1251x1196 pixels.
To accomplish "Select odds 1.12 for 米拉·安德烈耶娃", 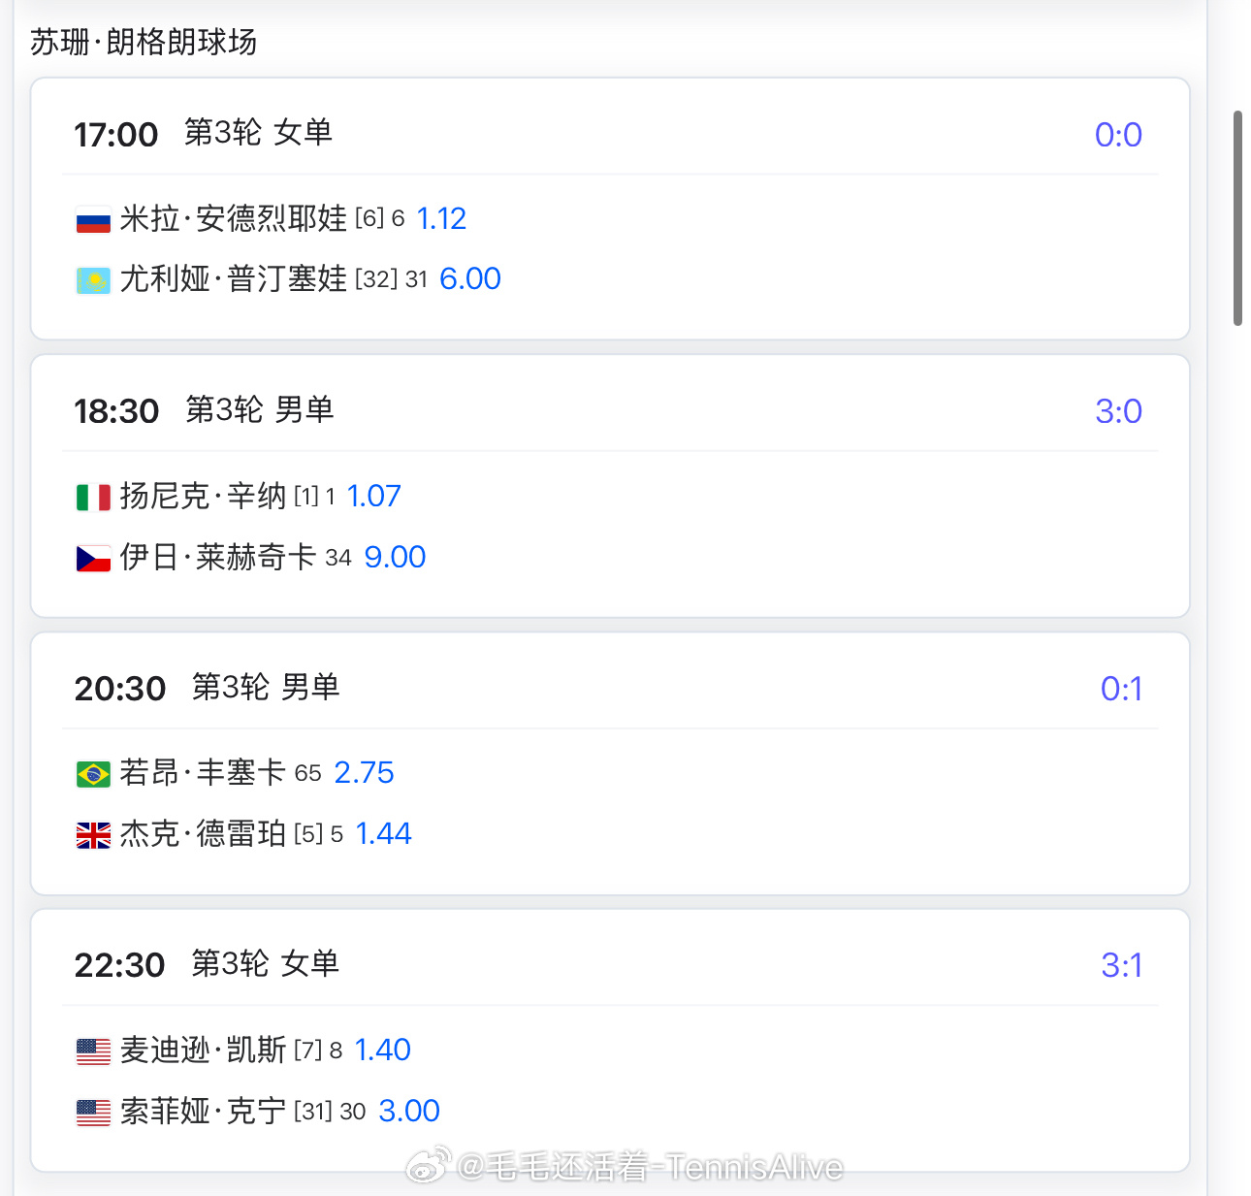I will coord(441,218).
